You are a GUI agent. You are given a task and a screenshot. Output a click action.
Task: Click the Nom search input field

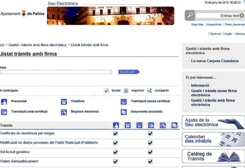(56, 72)
